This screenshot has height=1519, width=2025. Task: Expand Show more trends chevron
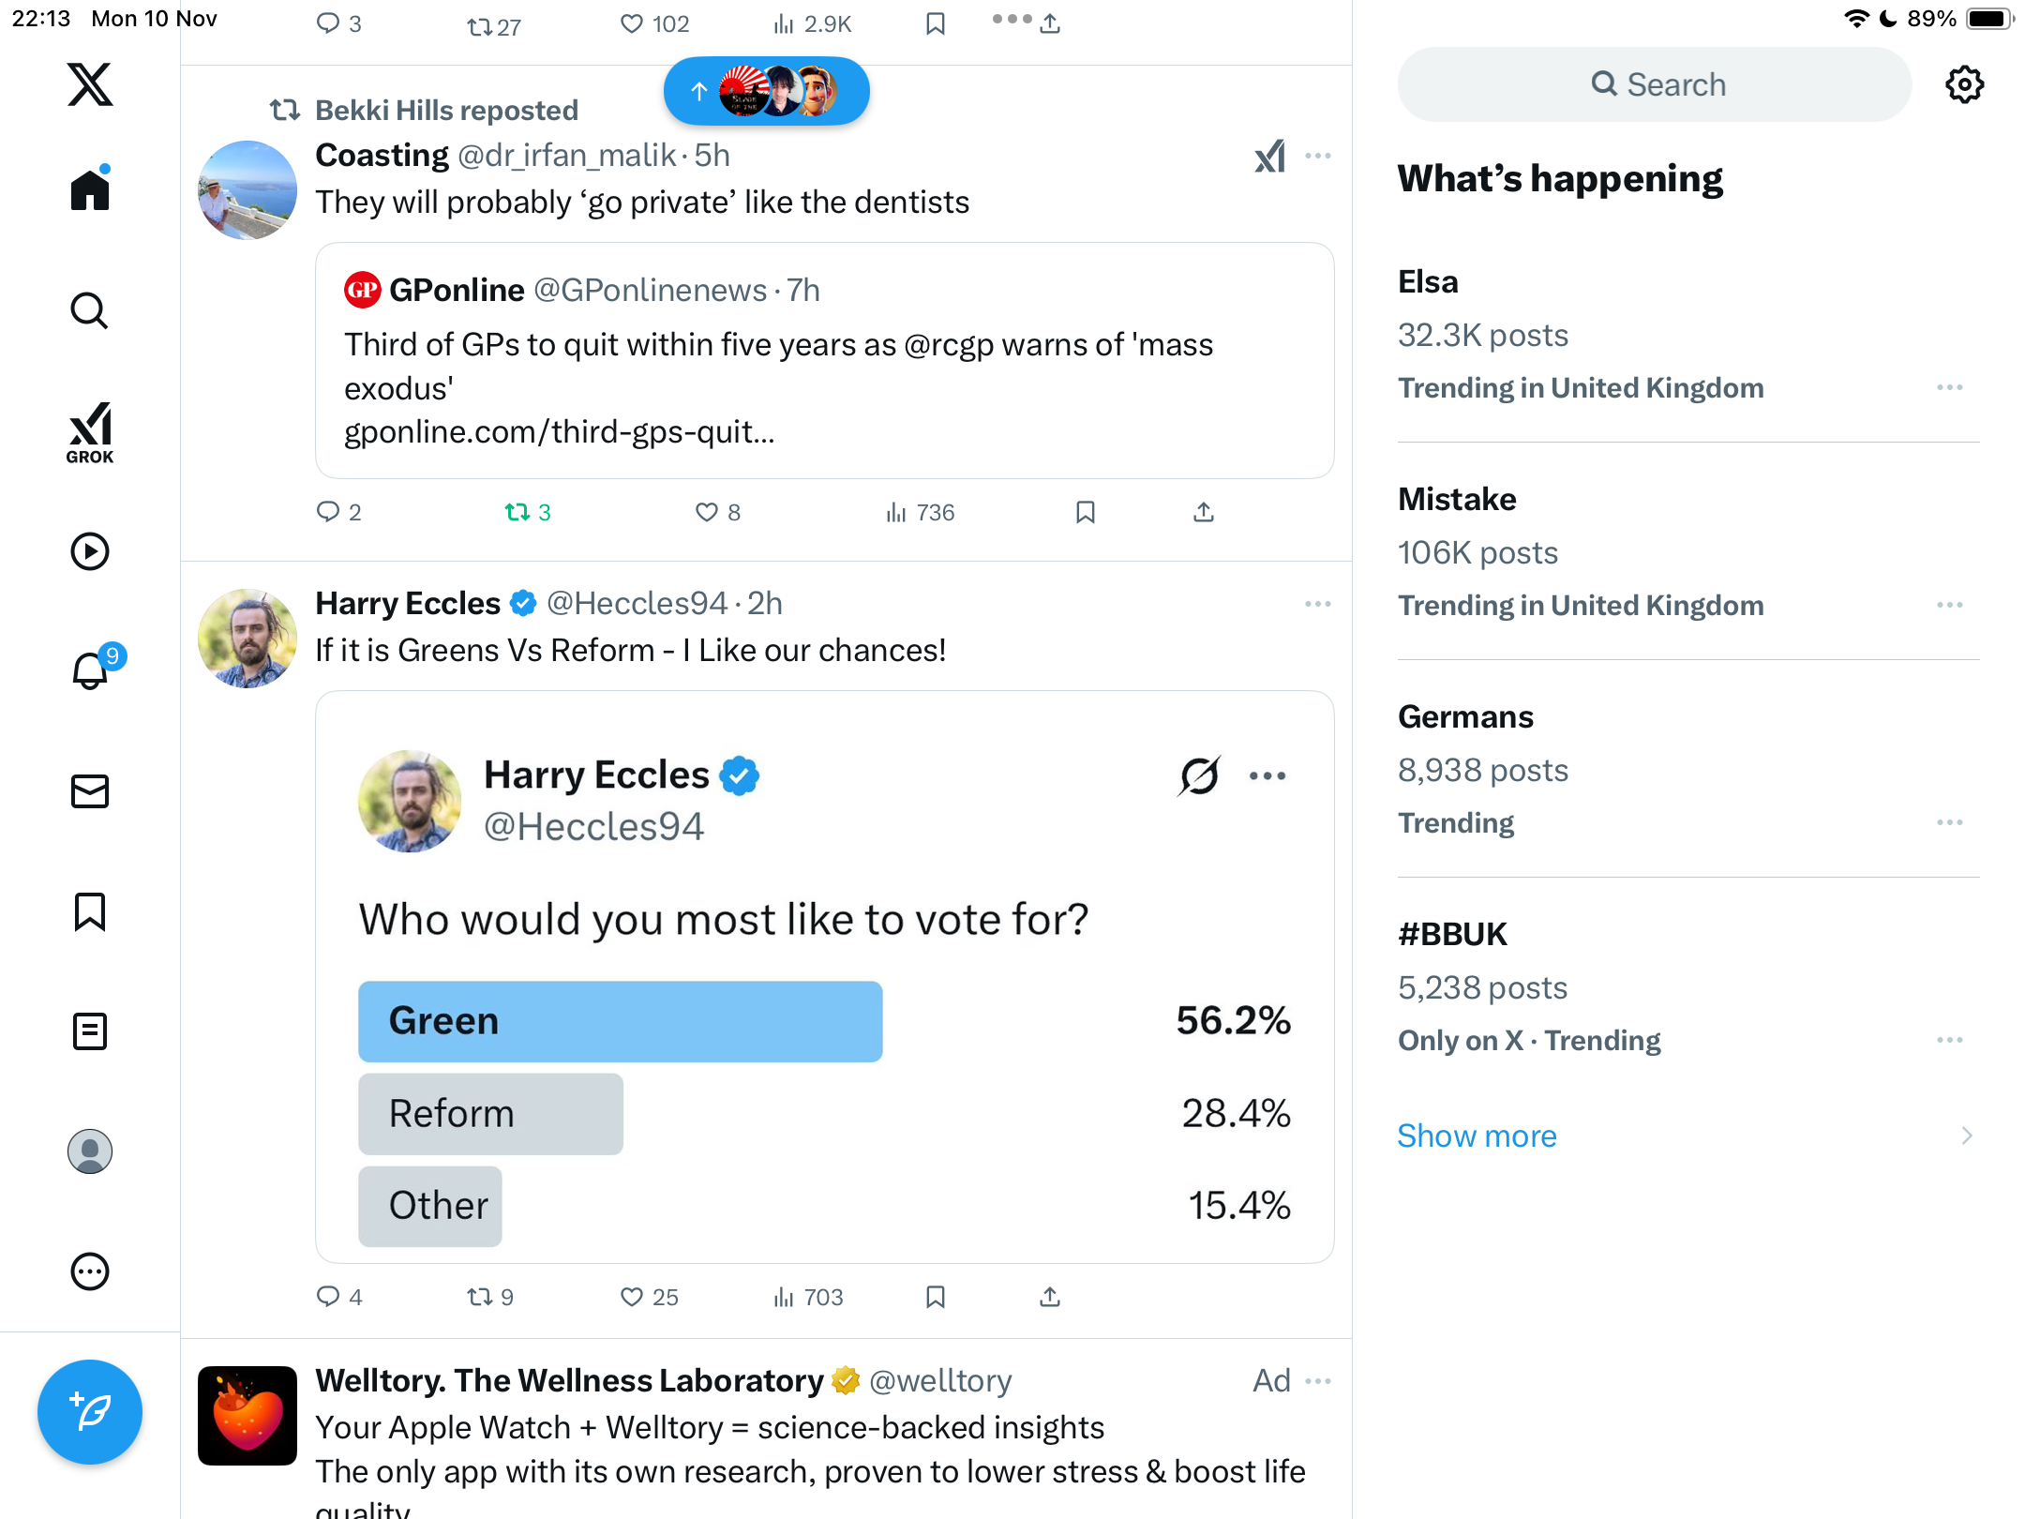point(1967,1135)
